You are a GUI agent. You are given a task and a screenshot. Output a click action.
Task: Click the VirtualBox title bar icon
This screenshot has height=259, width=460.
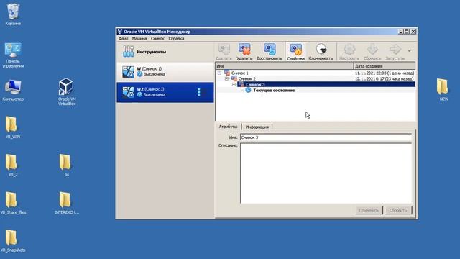coord(120,32)
